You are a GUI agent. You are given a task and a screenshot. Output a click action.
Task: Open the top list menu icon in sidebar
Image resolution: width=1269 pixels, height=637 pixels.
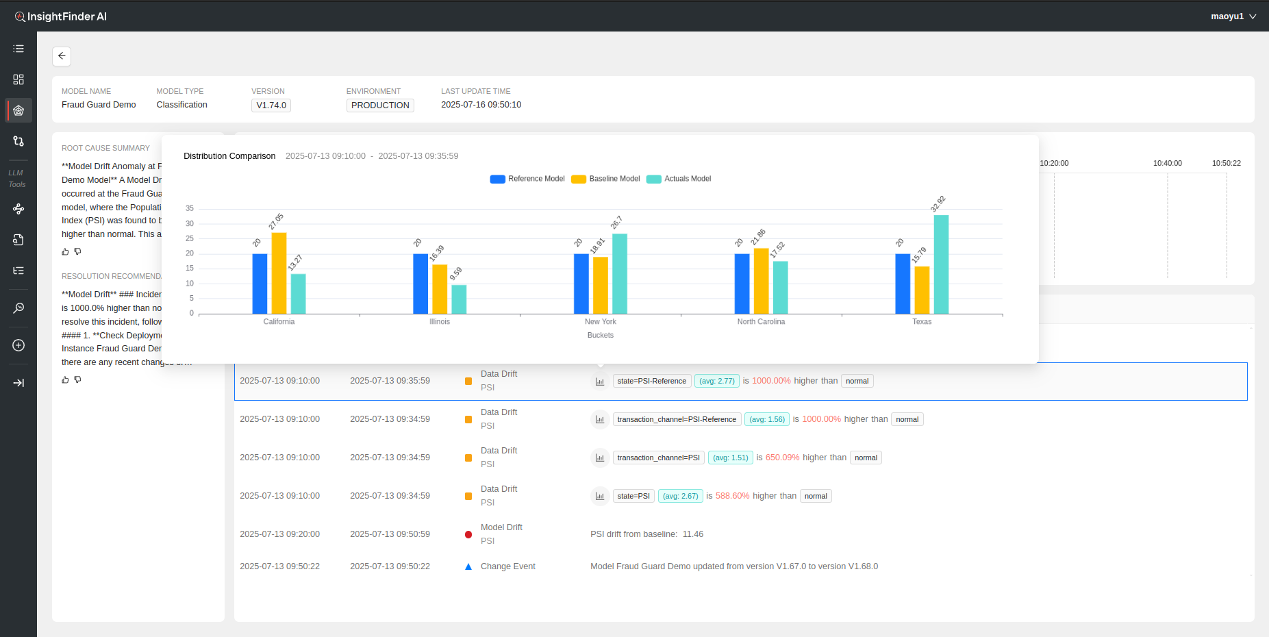[18, 49]
